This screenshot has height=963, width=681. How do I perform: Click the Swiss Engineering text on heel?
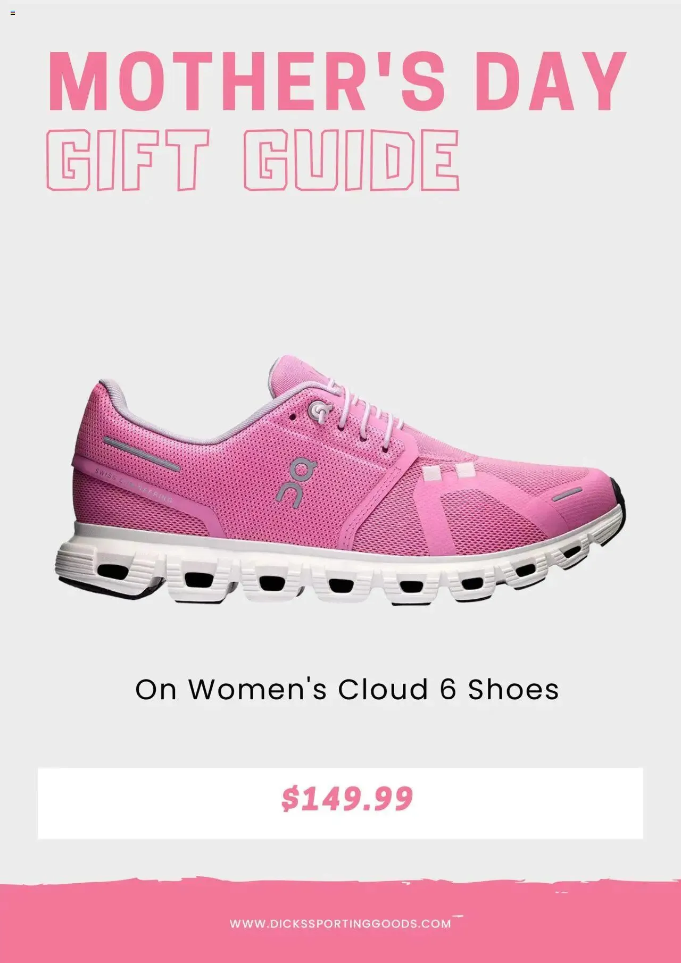coord(133,485)
